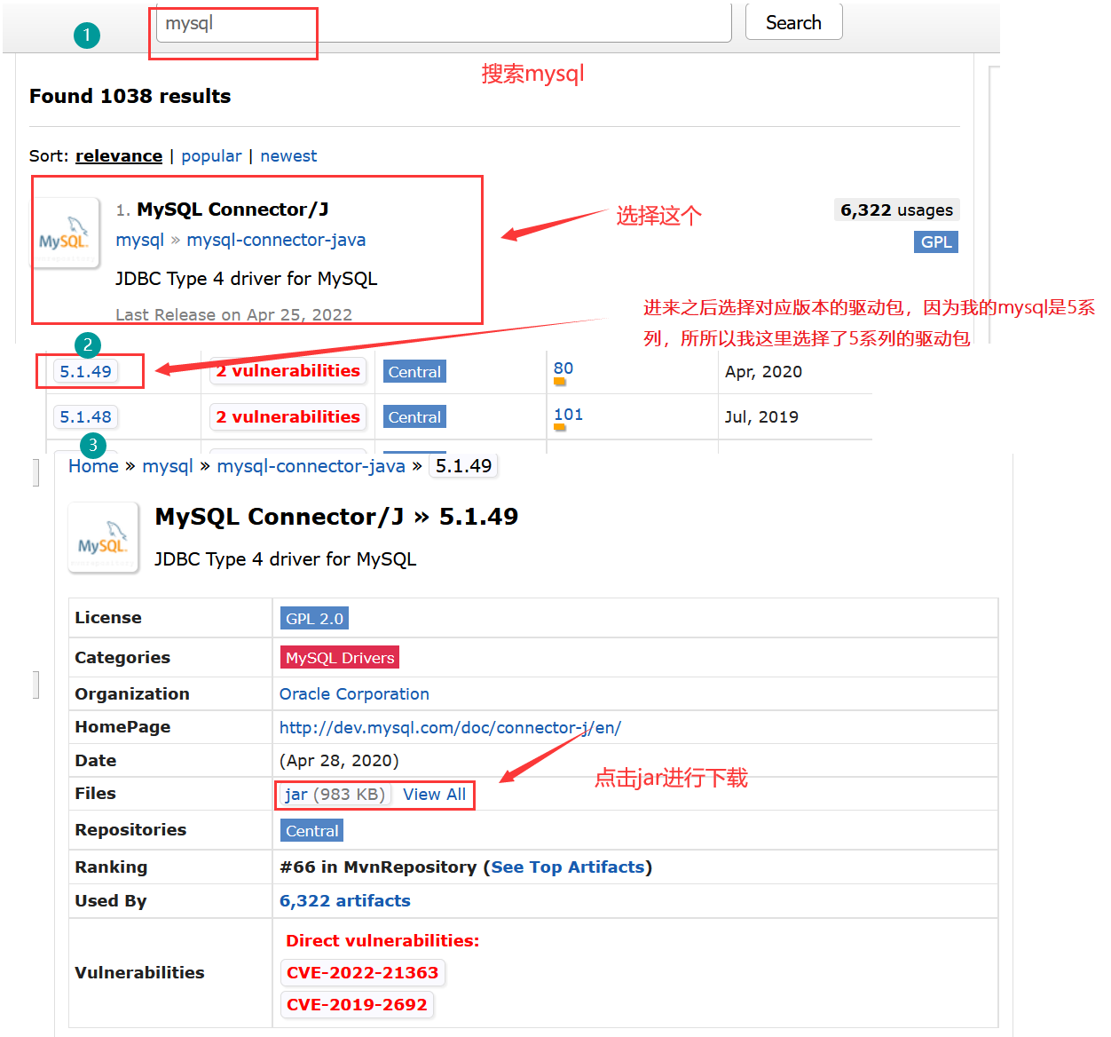
Task: Select version 5.1.49
Action: tap(86, 372)
